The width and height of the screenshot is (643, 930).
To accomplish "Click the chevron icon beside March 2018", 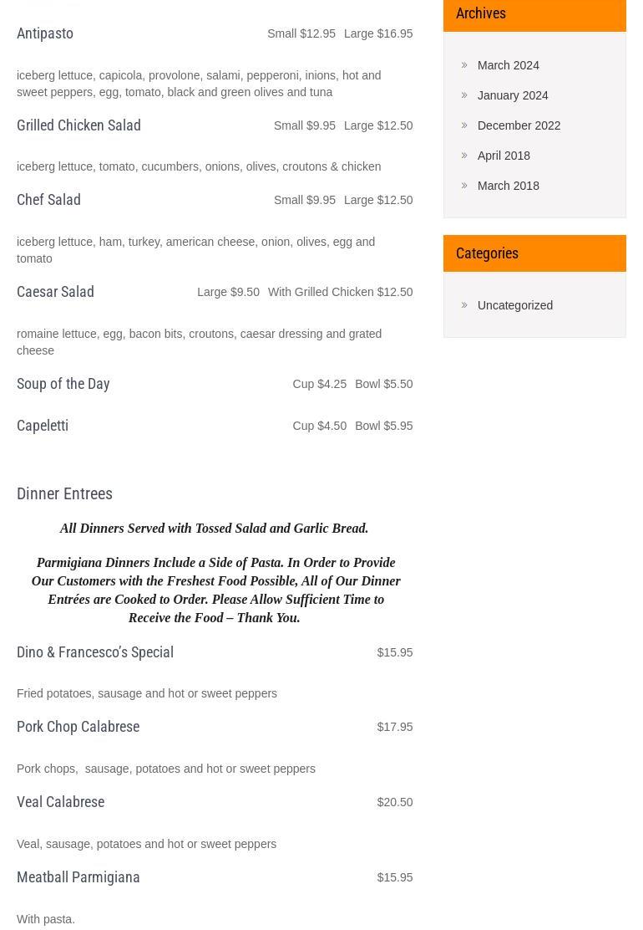I will [464, 186].
